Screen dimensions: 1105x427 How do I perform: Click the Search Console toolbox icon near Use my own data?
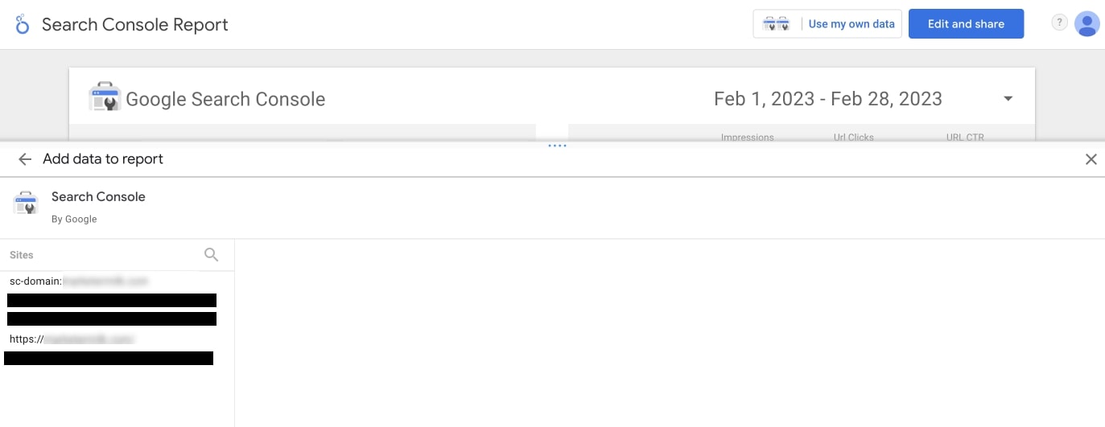(x=776, y=24)
